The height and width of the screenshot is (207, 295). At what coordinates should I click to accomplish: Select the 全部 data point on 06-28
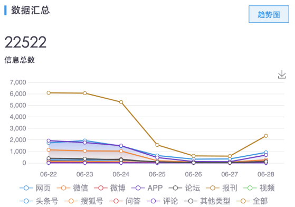266,136
